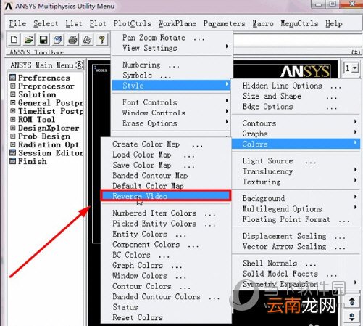Click Finish in the Main Menu
363x326 pixels.
click(33, 161)
